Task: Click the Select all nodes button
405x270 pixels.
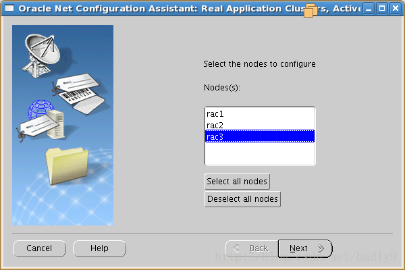Action: click(237, 182)
